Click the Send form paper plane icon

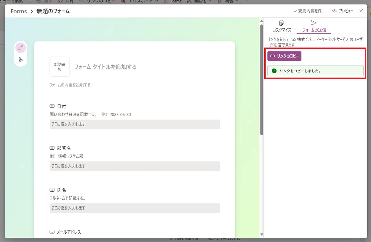pos(313,23)
